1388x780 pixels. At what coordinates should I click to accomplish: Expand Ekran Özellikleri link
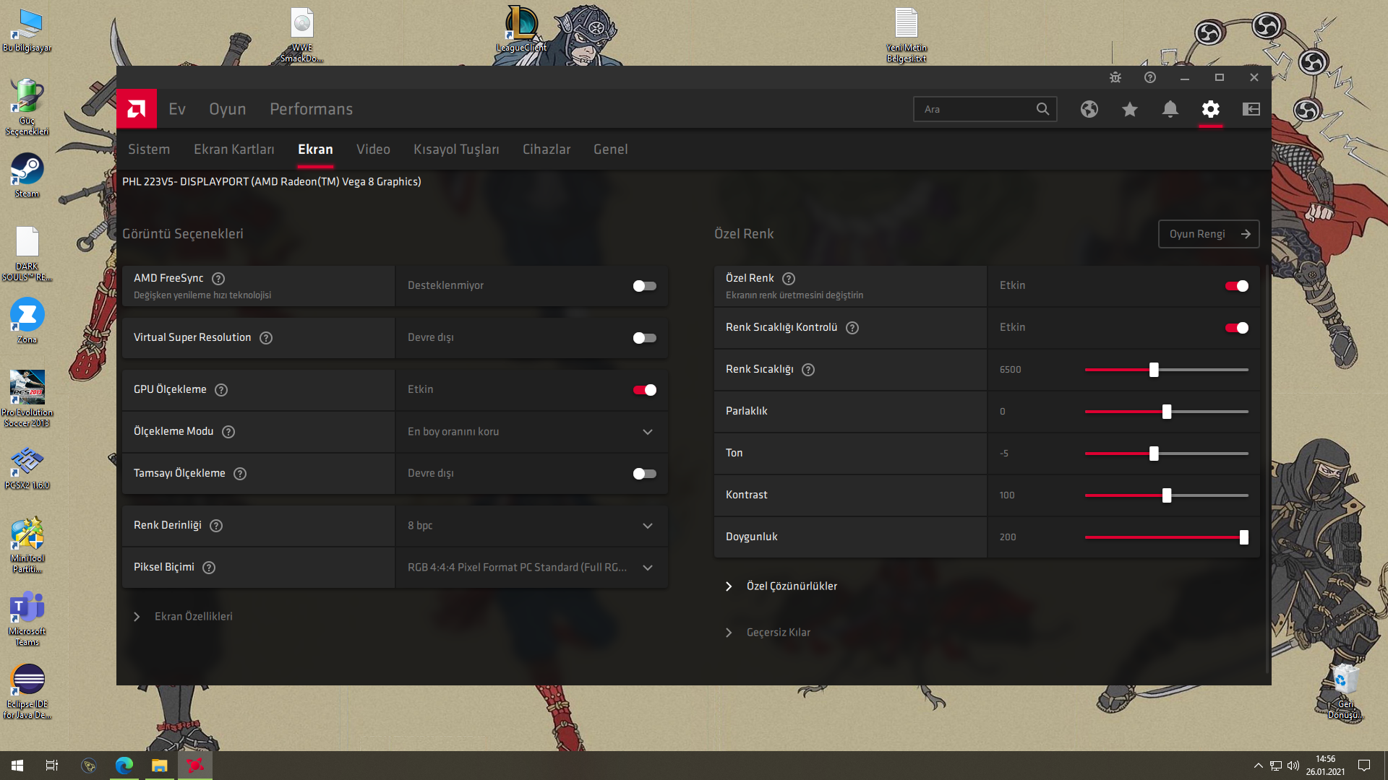point(192,617)
